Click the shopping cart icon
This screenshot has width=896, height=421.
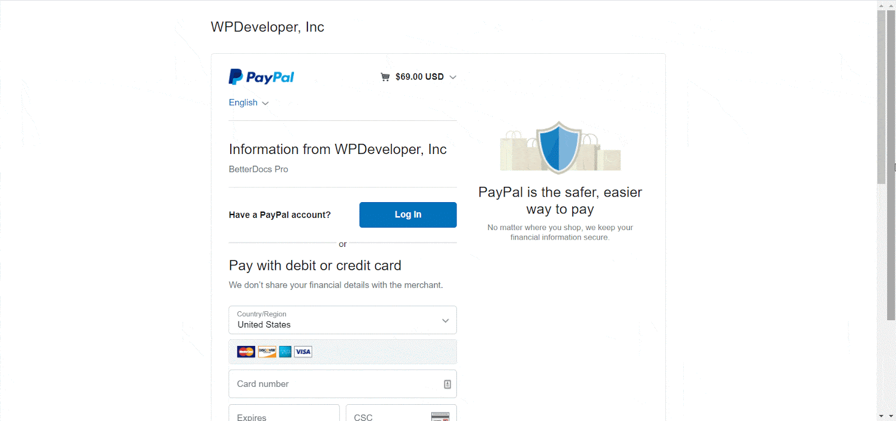[385, 77]
